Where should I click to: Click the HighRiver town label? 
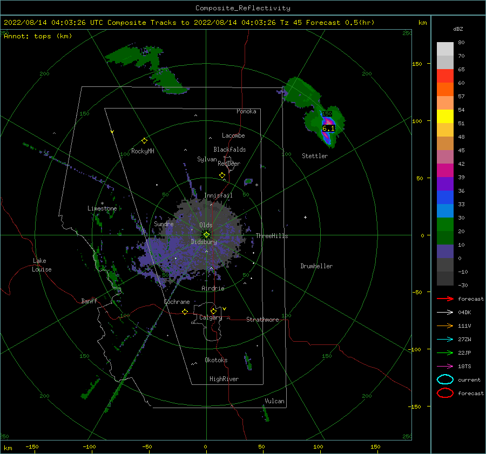224,379
